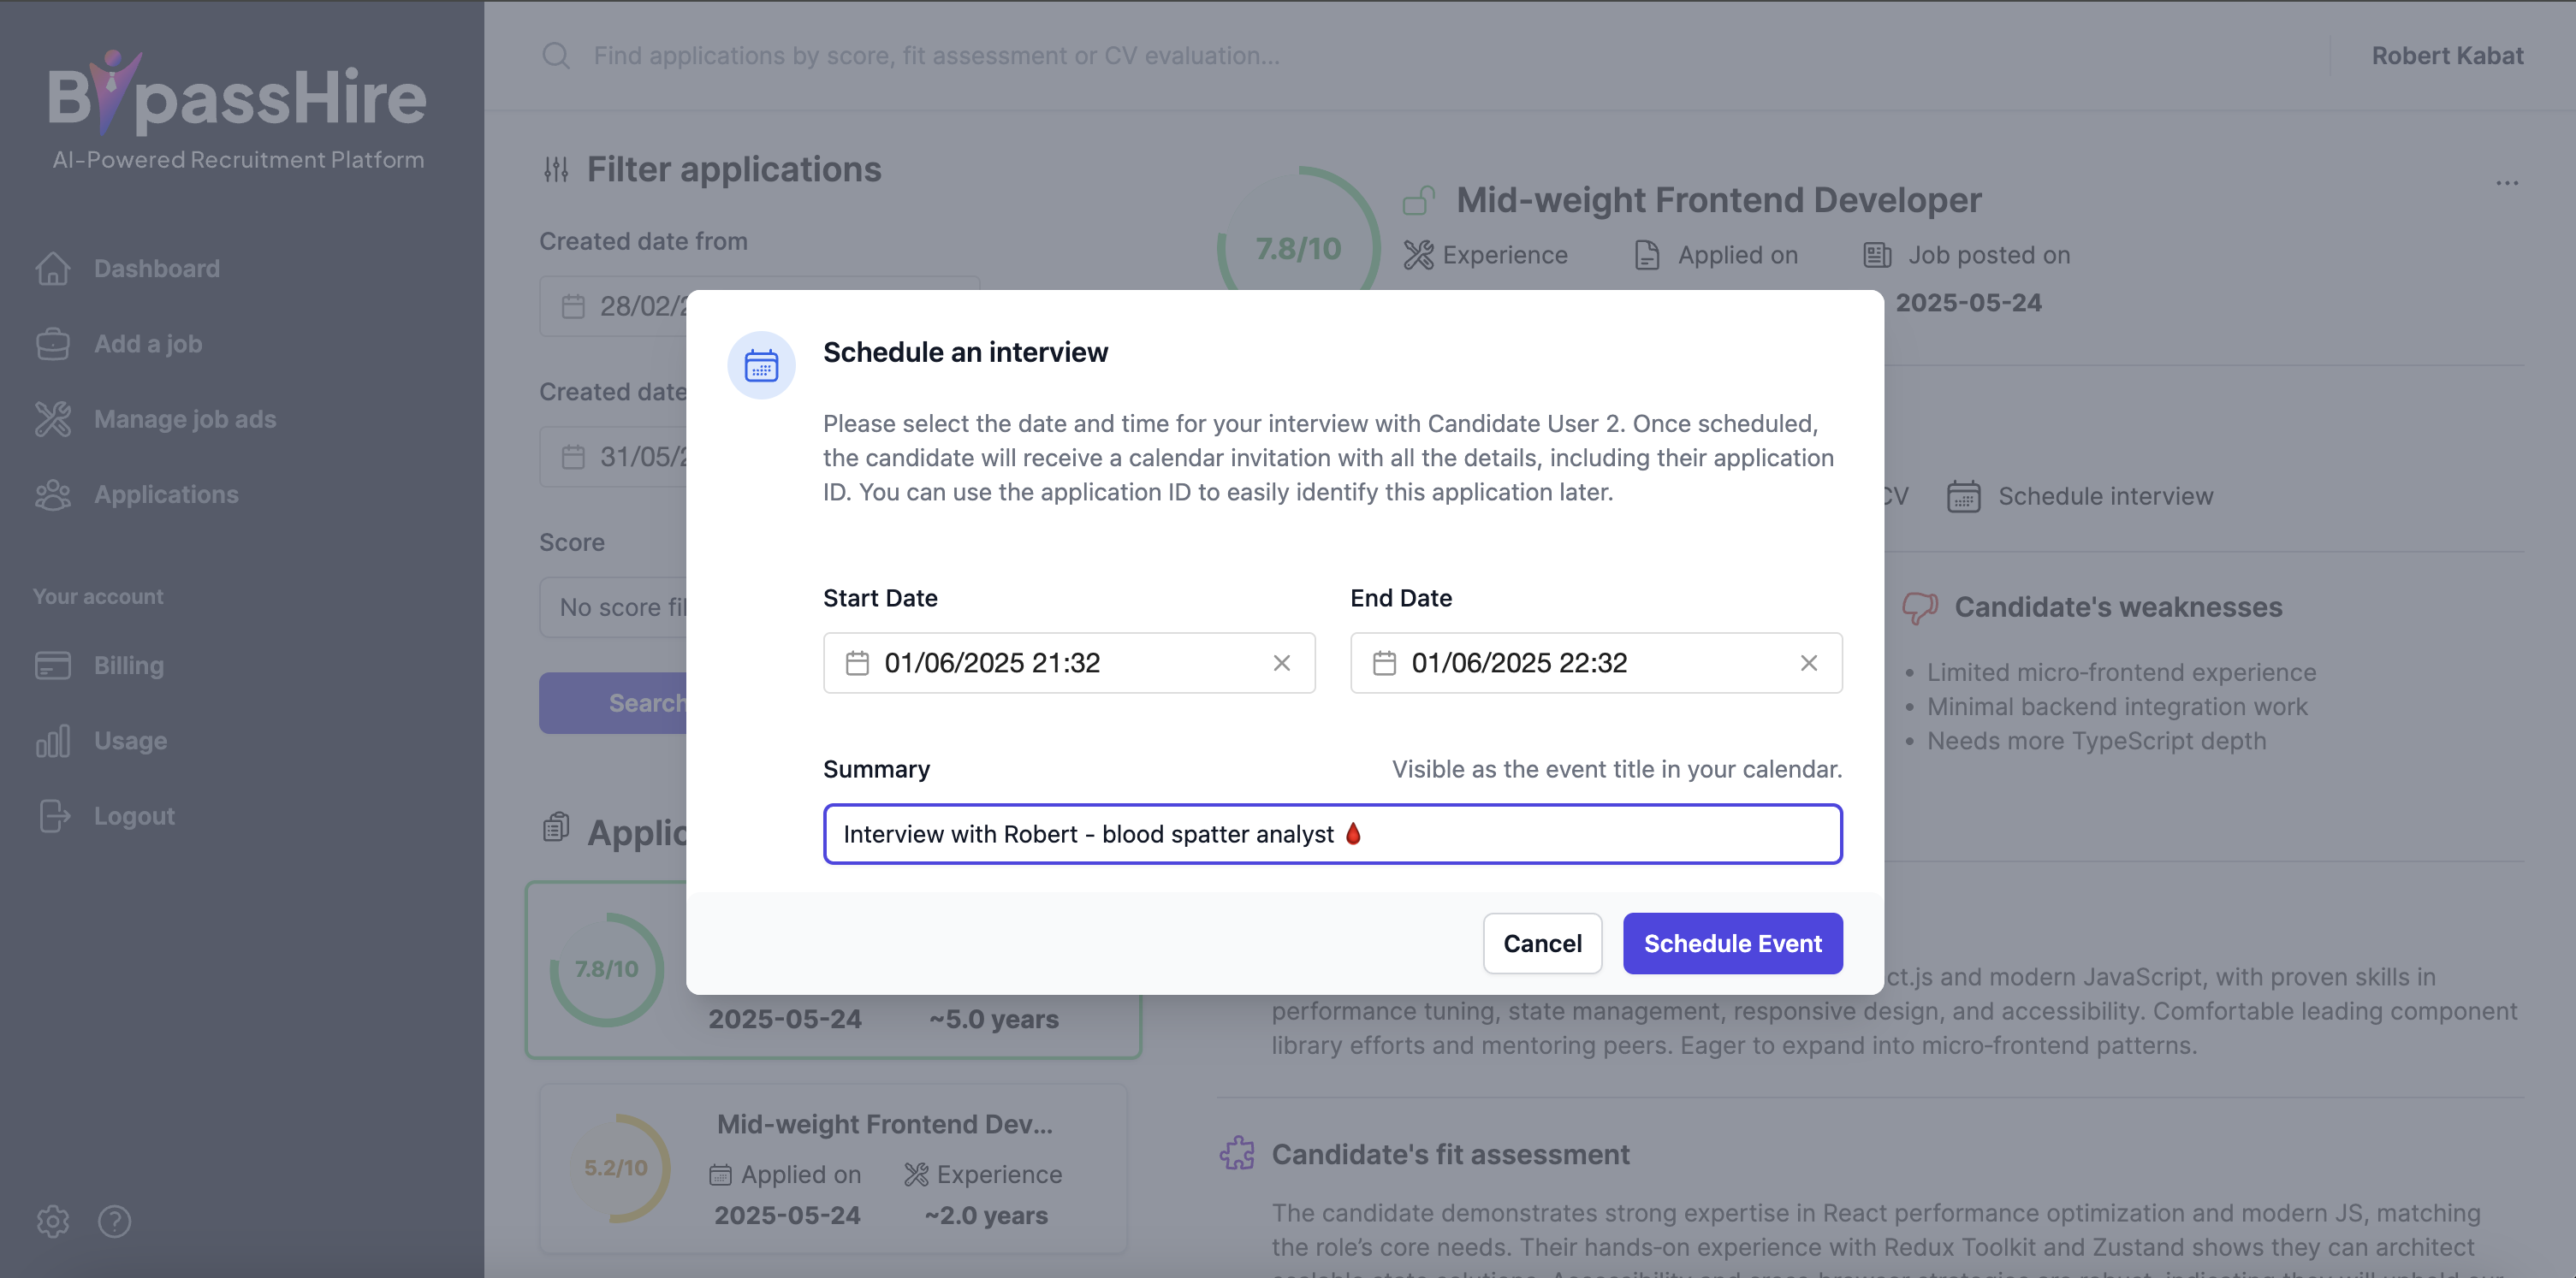The width and height of the screenshot is (2576, 1278).
Task: Click the Dashboard home icon
Action: (x=53, y=269)
